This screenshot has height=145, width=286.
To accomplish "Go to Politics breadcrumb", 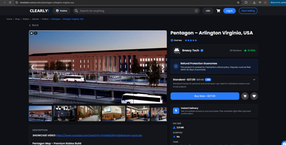I will click(45, 19).
